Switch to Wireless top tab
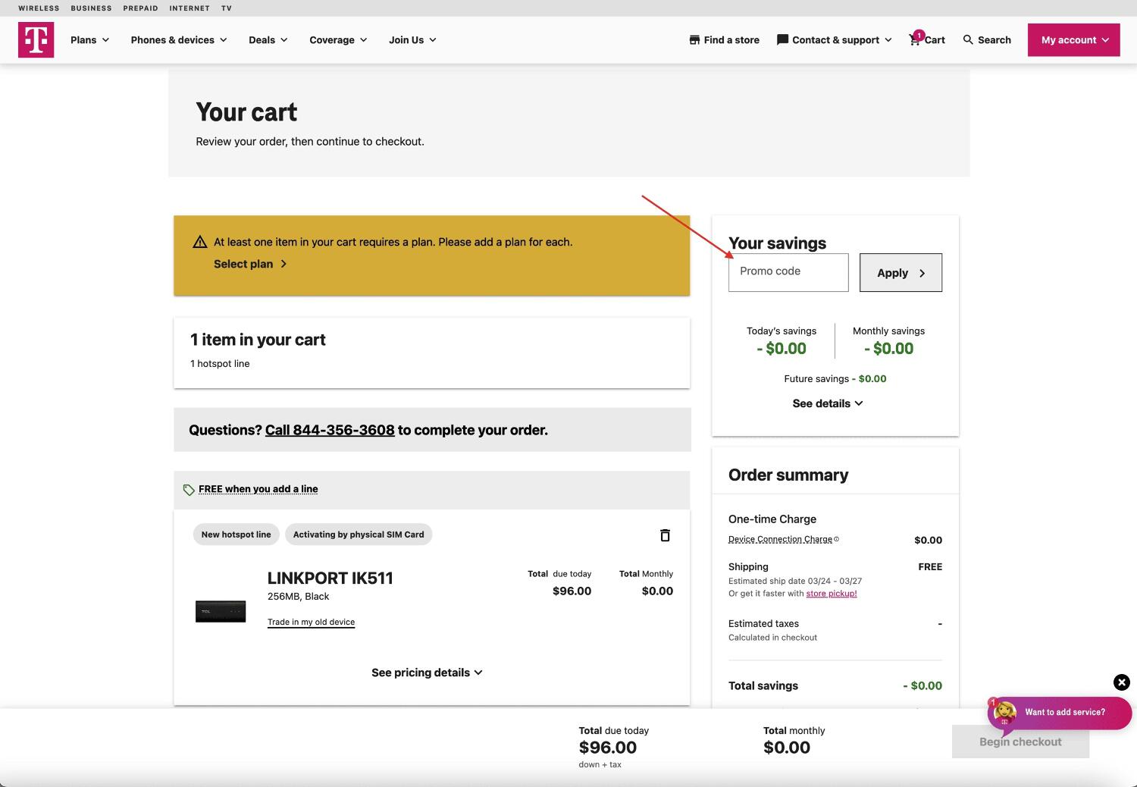Image resolution: width=1137 pixels, height=787 pixels. 39,8
